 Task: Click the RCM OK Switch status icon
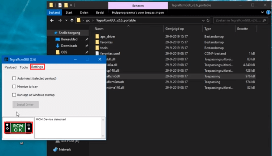[18, 128]
